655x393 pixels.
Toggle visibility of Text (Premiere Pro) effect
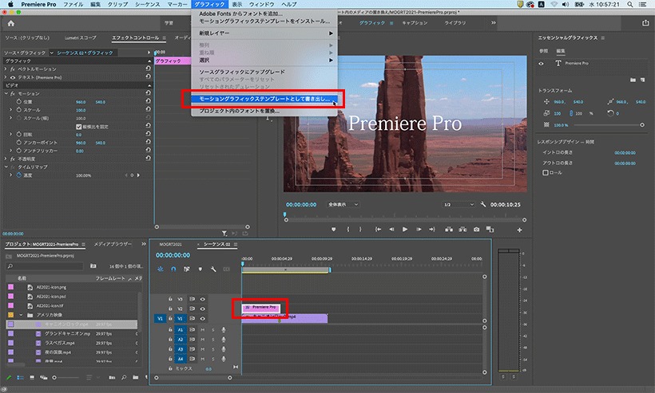(13, 77)
